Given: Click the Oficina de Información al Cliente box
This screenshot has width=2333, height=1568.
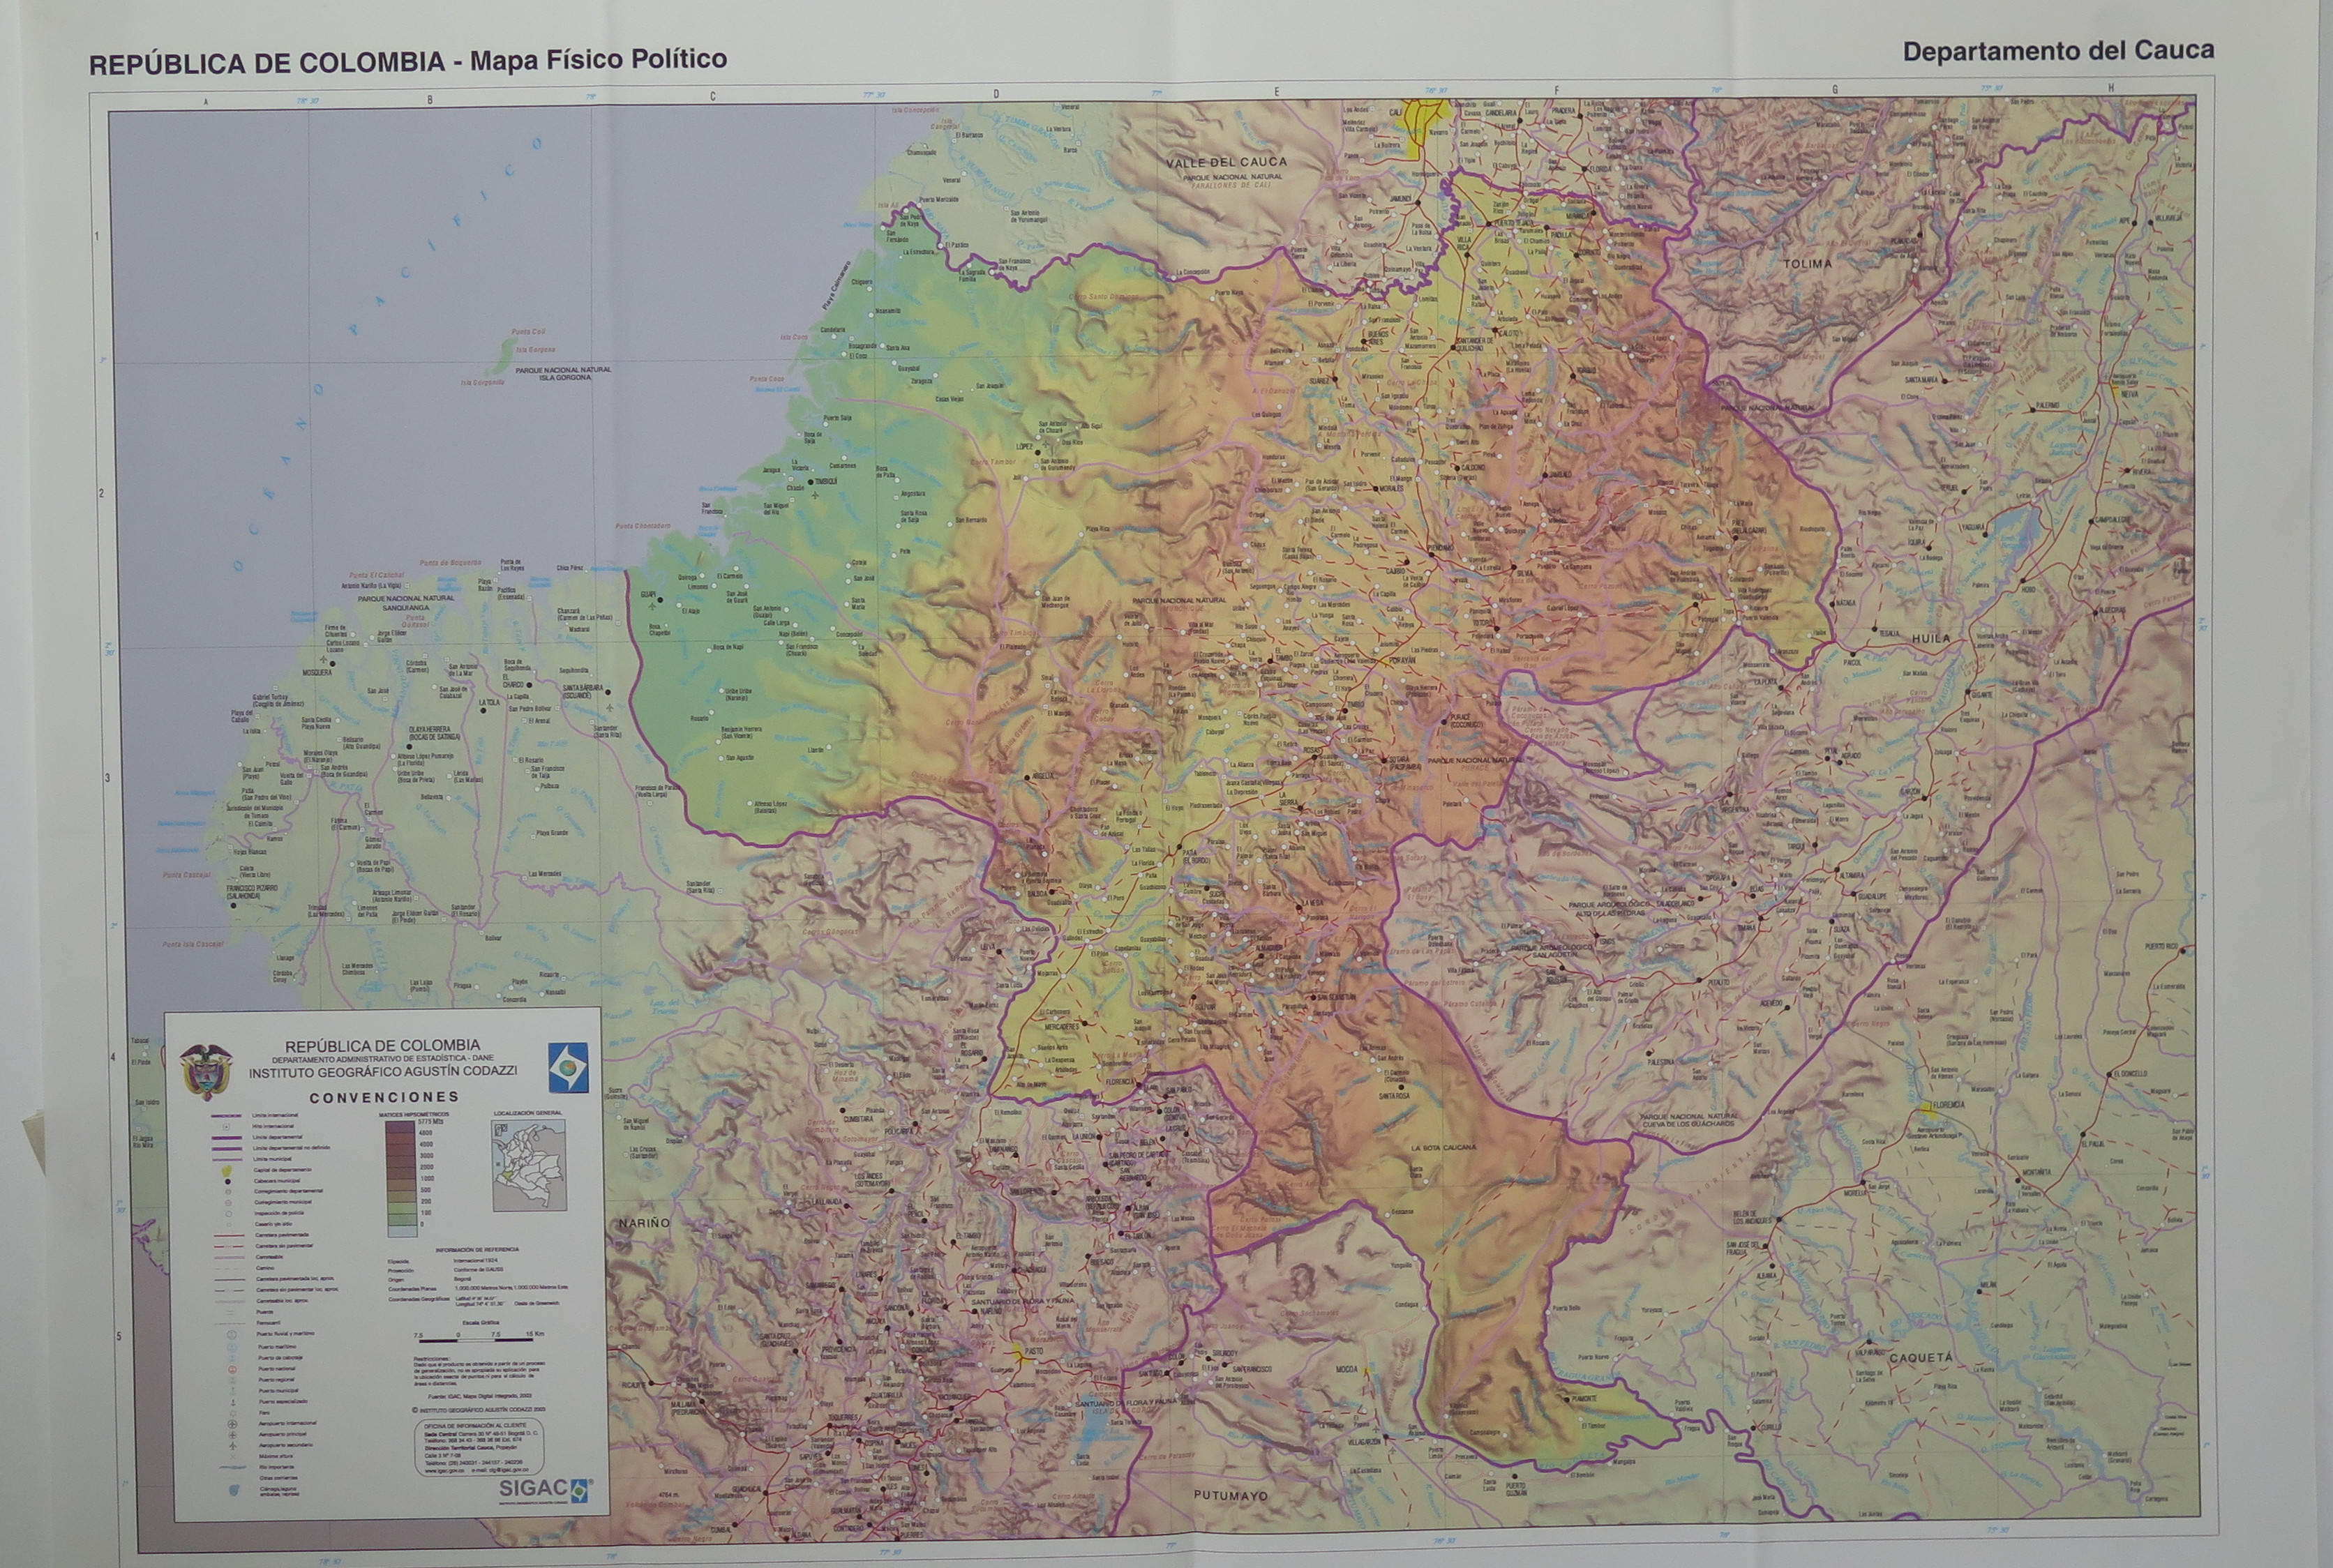Looking at the screenshot, I should coord(480,1448).
